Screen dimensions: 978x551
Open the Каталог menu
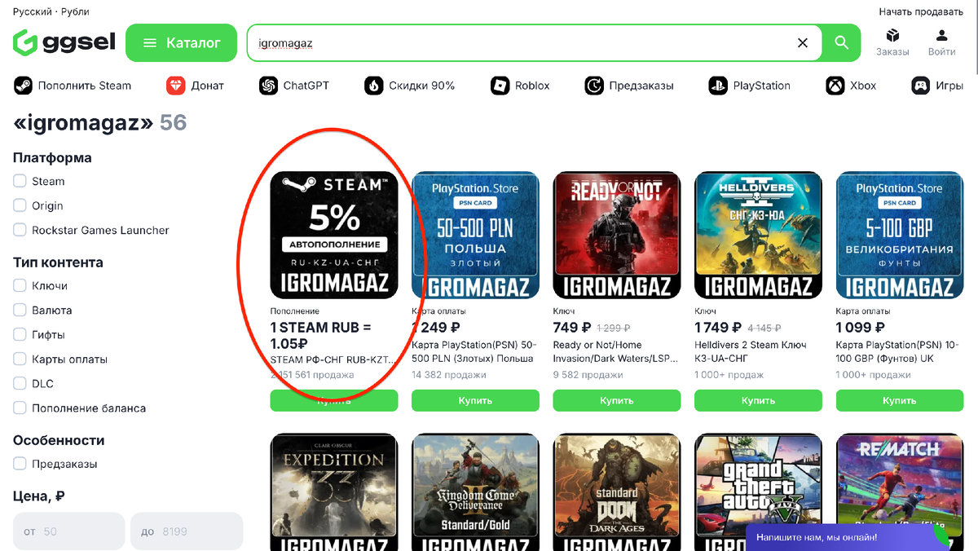(x=181, y=42)
